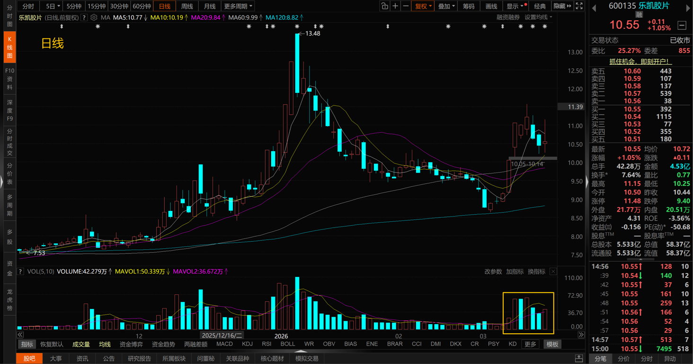The width and height of the screenshot is (693, 364).
Task: Click the 11.39 price axis marker
Action: pyautogui.click(x=572, y=107)
